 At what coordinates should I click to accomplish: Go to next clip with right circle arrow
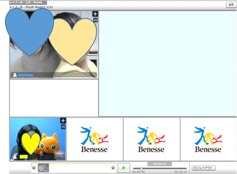[113, 168]
